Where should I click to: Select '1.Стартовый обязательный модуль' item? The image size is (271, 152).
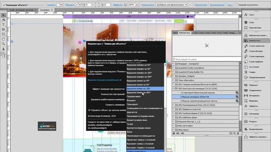click(205, 93)
